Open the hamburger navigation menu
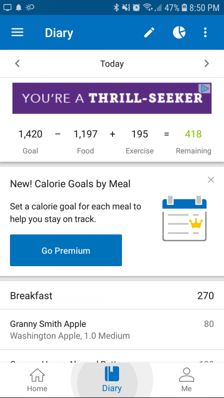 pos(17,32)
